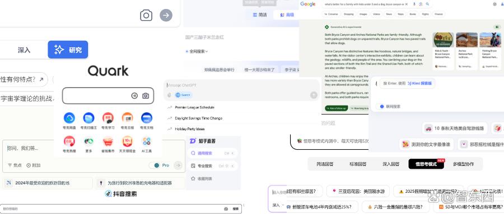Viewport: 504px width, 214px height.
Task: Open the 焦点 focus selector
Action: [15, 165]
